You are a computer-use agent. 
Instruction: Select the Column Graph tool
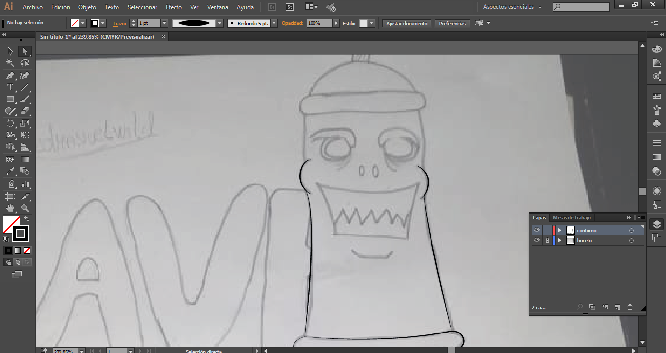[x=25, y=184]
